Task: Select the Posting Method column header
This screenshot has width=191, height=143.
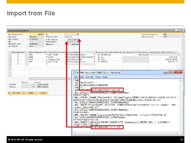Action: tap(81, 52)
